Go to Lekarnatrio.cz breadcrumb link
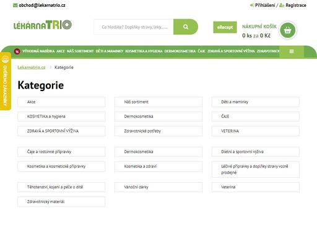 click(x=32, y=68)
